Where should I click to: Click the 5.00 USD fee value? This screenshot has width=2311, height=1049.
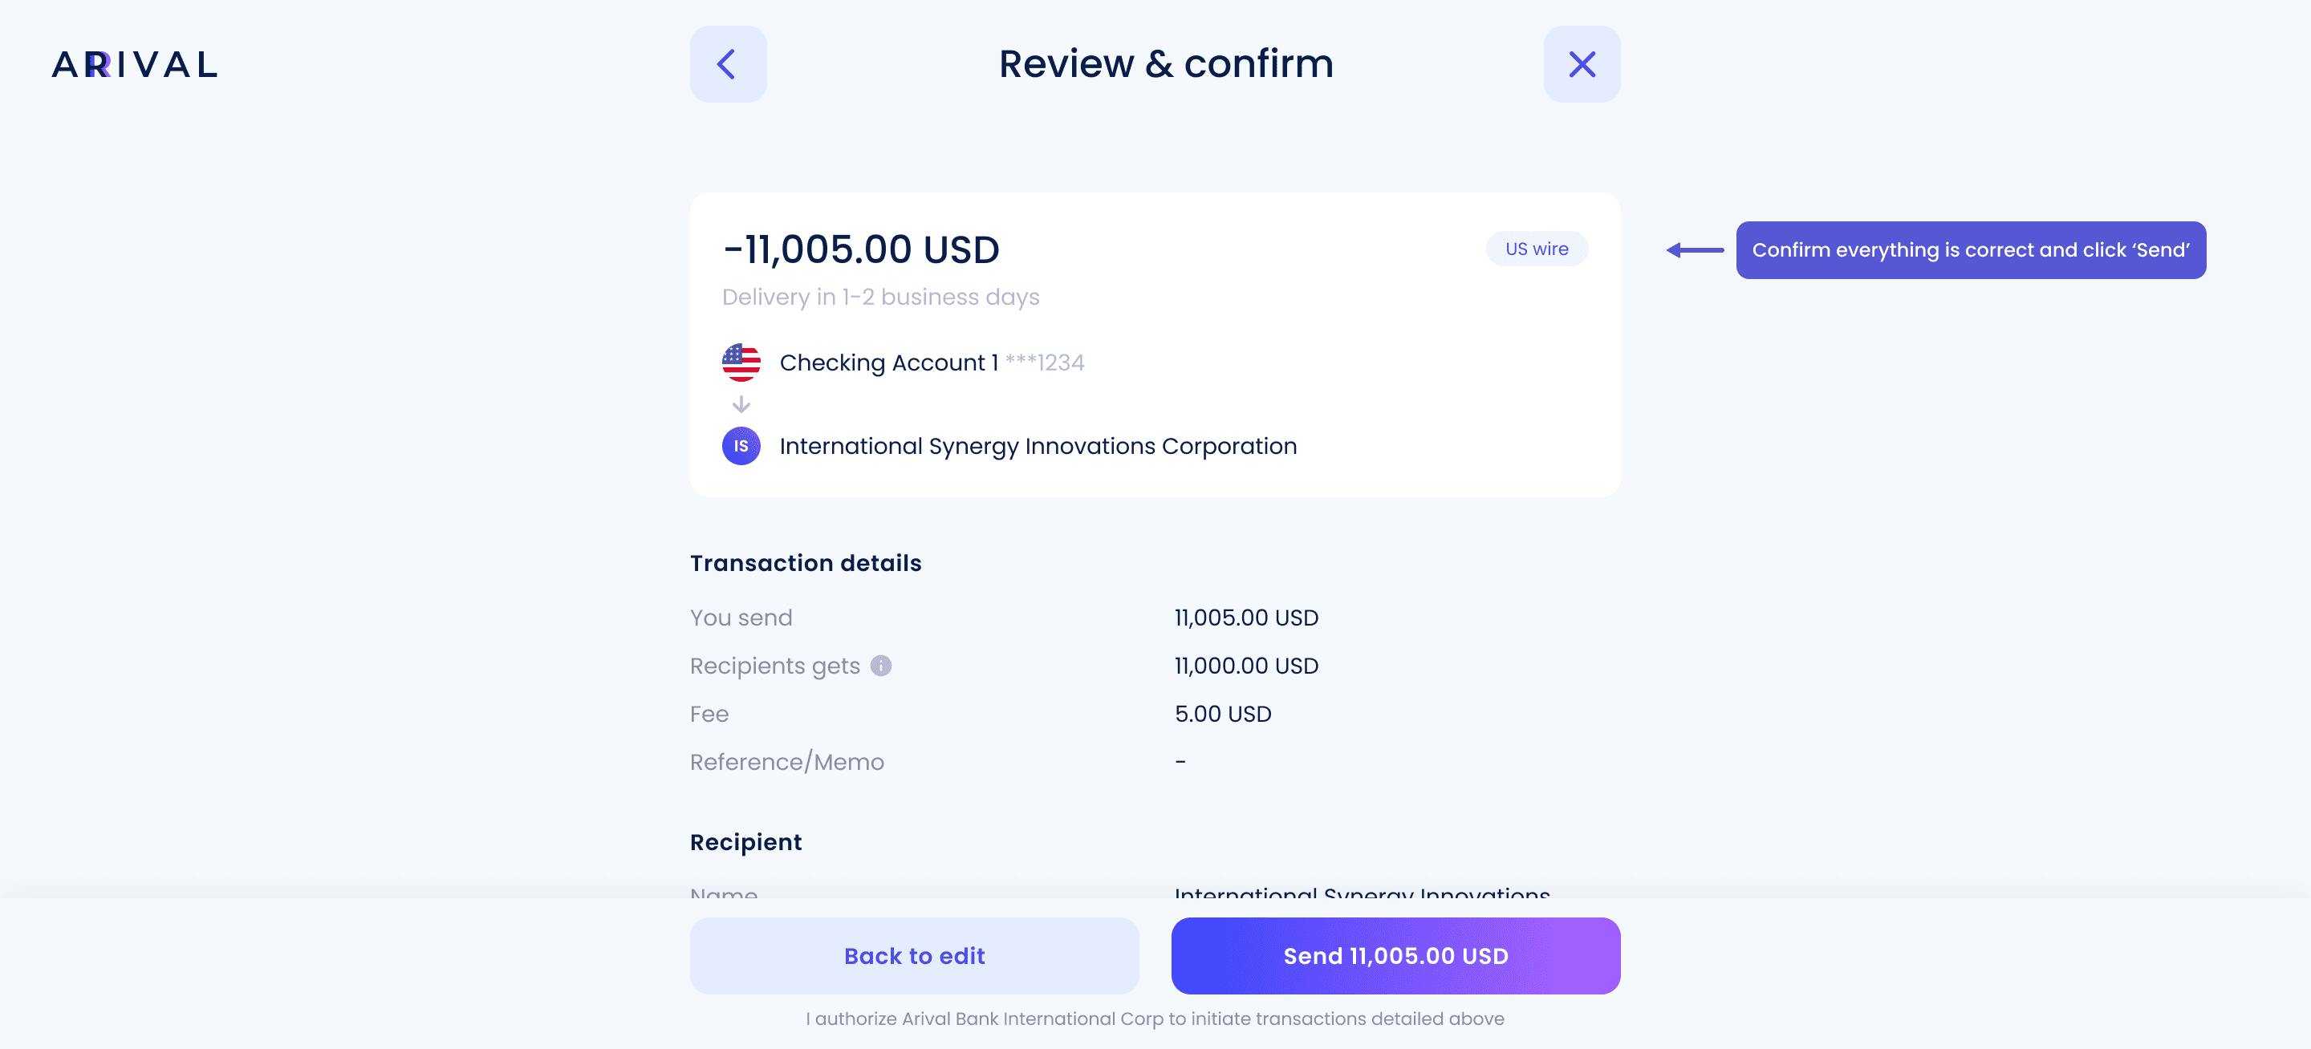(1223, 714)
